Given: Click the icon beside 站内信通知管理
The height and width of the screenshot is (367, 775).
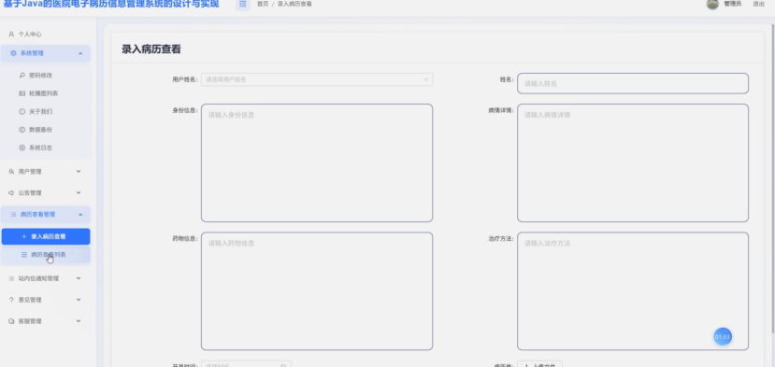Looking at the screenshot, I should tap(11, 278).
